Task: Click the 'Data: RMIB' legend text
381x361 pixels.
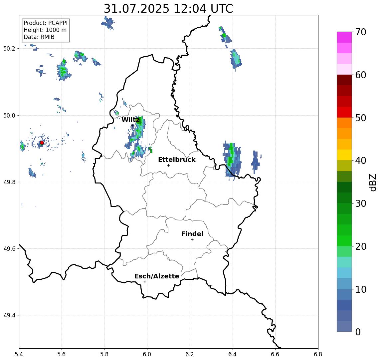Action: point(39,37)
